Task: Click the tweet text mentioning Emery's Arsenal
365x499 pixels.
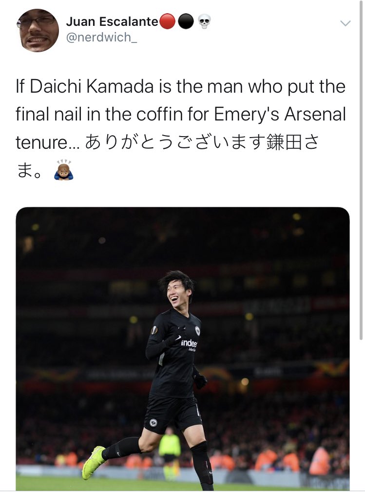Action: point(181,114)
